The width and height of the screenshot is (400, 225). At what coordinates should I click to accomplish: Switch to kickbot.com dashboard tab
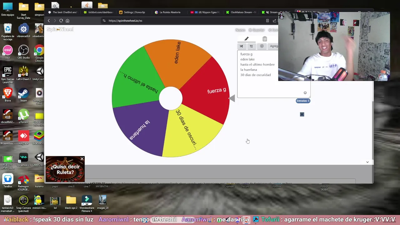[98, 12]
